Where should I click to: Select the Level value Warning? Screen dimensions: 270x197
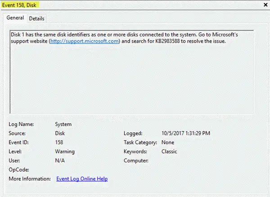[x=65, y=152]
